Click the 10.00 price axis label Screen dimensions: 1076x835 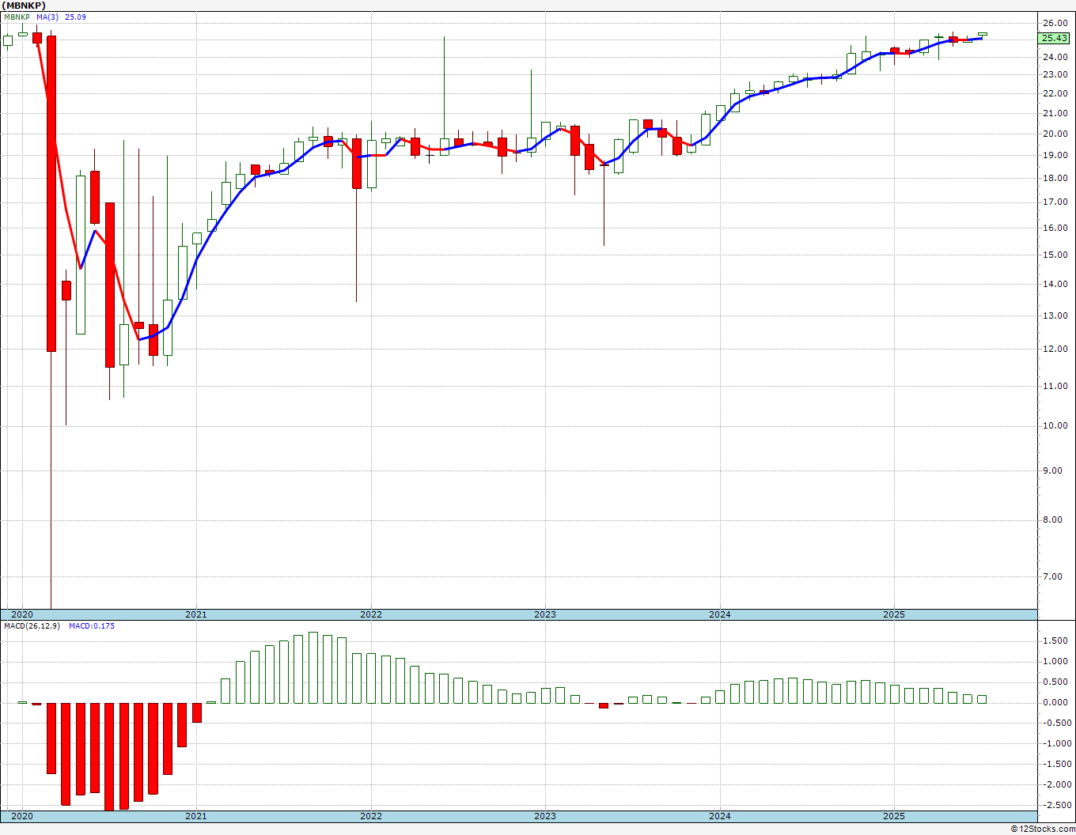[1055, 426]
